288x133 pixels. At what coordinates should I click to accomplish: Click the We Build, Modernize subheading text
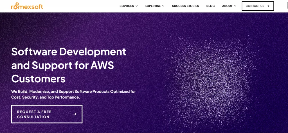[73, 94]
